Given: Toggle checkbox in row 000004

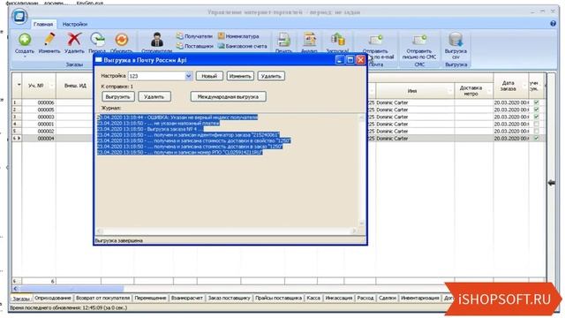Looking at the screenshot, I should (x=536, y=138).
